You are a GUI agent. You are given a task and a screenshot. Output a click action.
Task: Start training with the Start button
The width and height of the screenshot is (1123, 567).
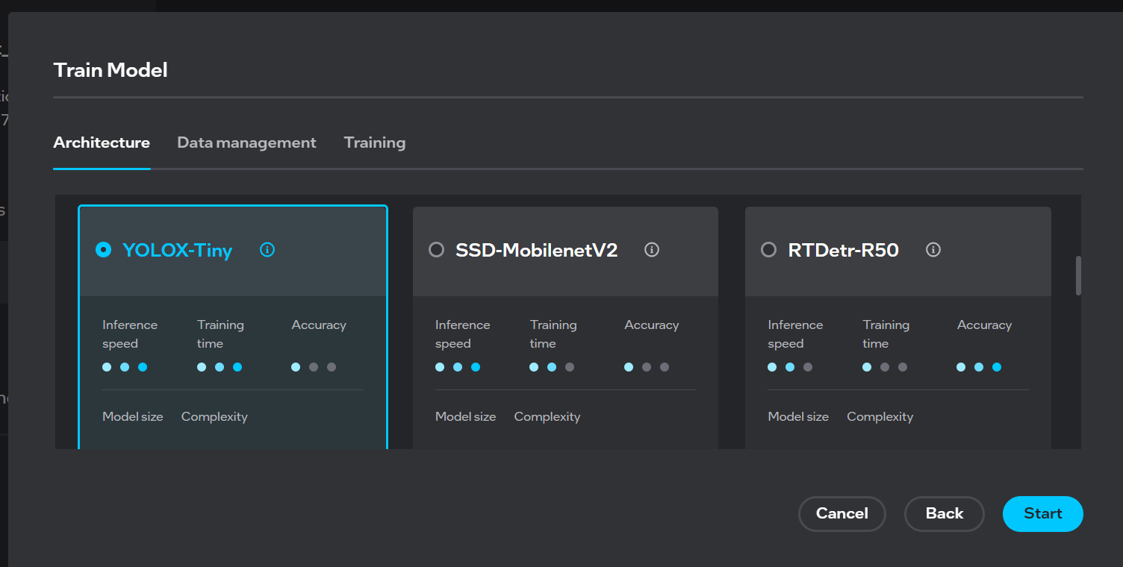click(1043, 513)
